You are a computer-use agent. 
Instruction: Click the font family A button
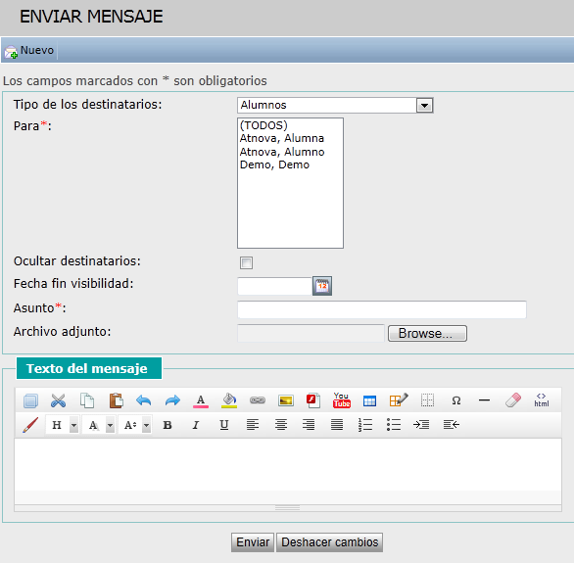coord(93,425)
